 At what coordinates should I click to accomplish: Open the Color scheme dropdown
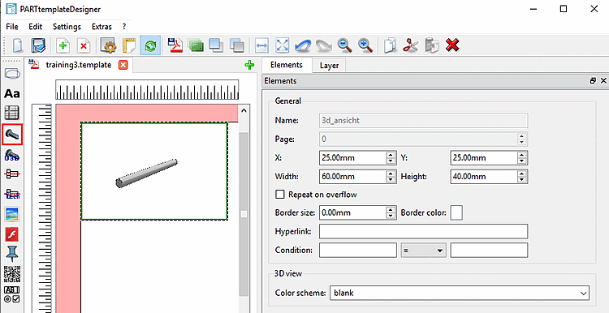[x=459, y=294]
